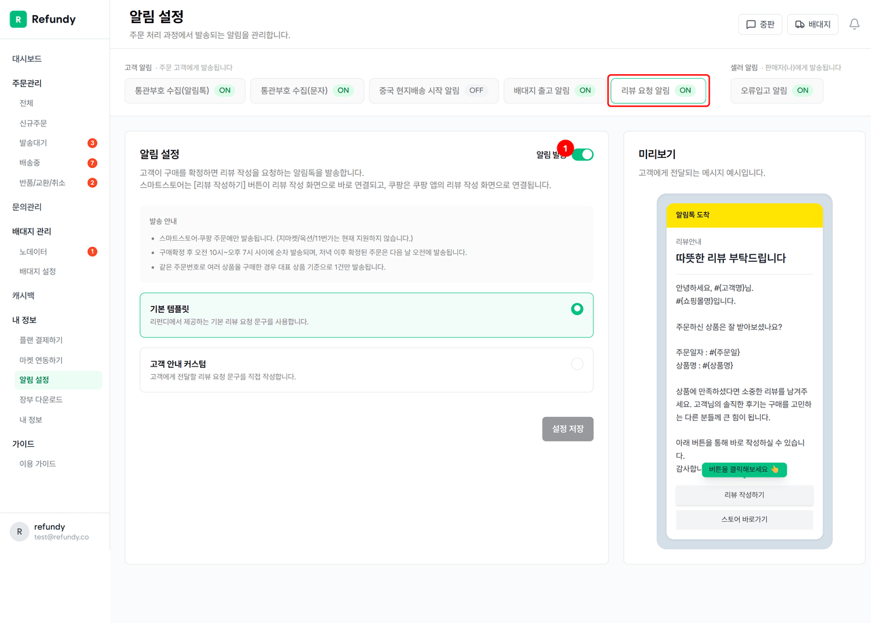The image size is (871, 623).
Task: Click the test@refundy.co account email
Action: tap(61, 537)
